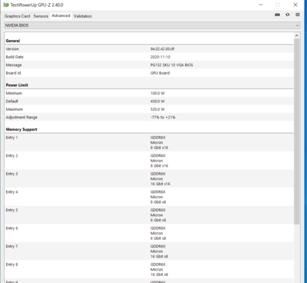Image resolution: width=307 pixels, height=283 pixels.
Task: Switch to the Graphics Card tab
Action: (17, 16)
